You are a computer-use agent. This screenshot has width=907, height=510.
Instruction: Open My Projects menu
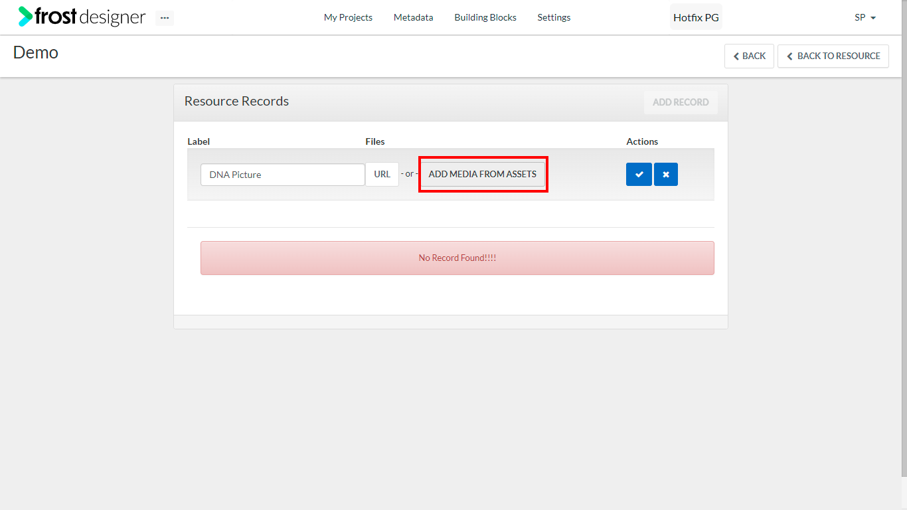[348, 17]
